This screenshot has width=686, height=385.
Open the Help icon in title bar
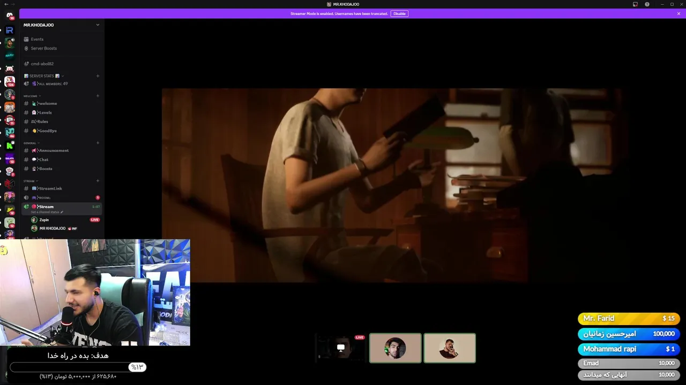pyautogui.click(x=647, y=4)
